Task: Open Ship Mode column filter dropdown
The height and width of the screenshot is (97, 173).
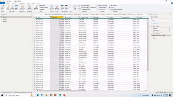Action: point(78,17)
